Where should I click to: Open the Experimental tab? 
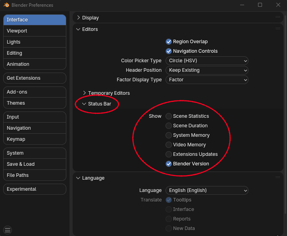click(35, 189)
